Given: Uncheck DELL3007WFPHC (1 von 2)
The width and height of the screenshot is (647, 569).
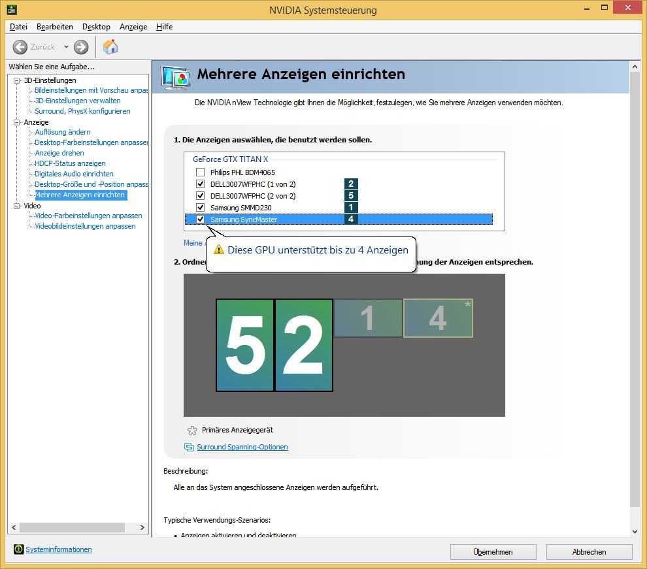Looking at the screenshot, I should 200,184.
